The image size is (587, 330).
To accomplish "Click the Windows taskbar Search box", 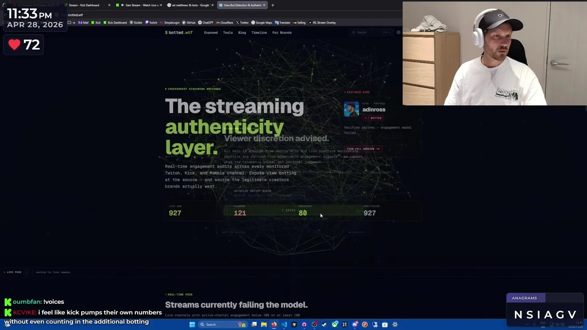I will point(223,324).
